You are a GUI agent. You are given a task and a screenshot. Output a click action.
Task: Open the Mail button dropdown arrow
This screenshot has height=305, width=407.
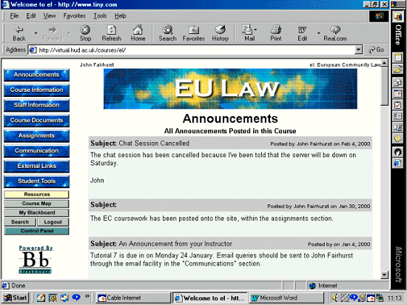256,30
